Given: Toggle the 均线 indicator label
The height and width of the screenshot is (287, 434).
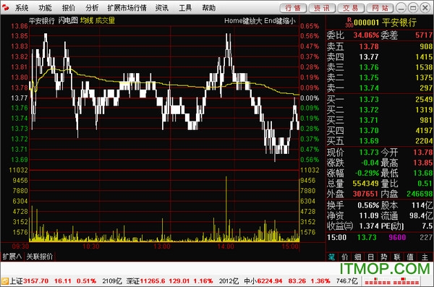Looking at the screenshot, I should 87,20.
